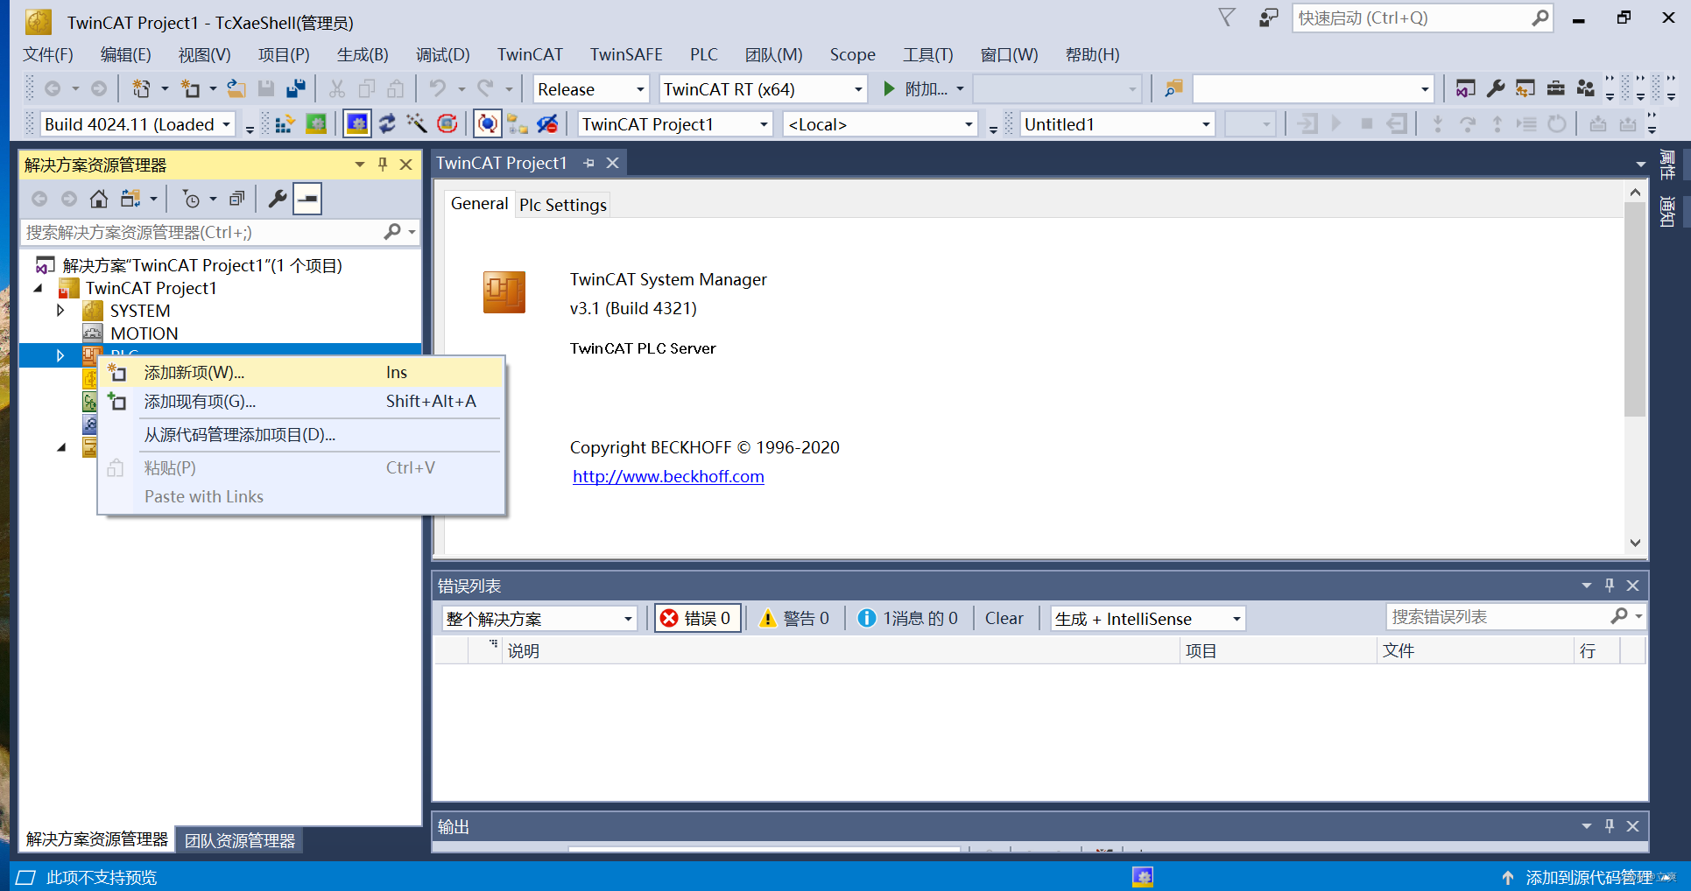Screen dimensions: 1691x891
Task: Click the 搜索解决方案资源管理器 search field
Action: (219, 232)
